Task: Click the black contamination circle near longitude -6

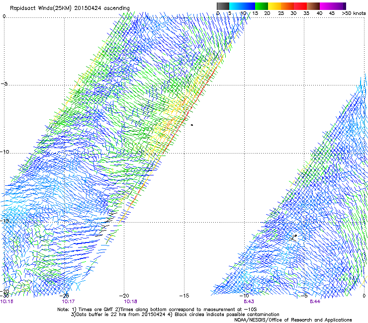Action: pos(295,236)
